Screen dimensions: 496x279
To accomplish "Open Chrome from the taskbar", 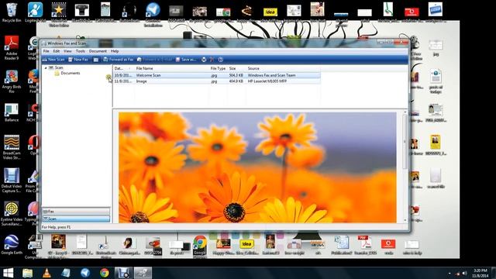I will pos(105,273).
